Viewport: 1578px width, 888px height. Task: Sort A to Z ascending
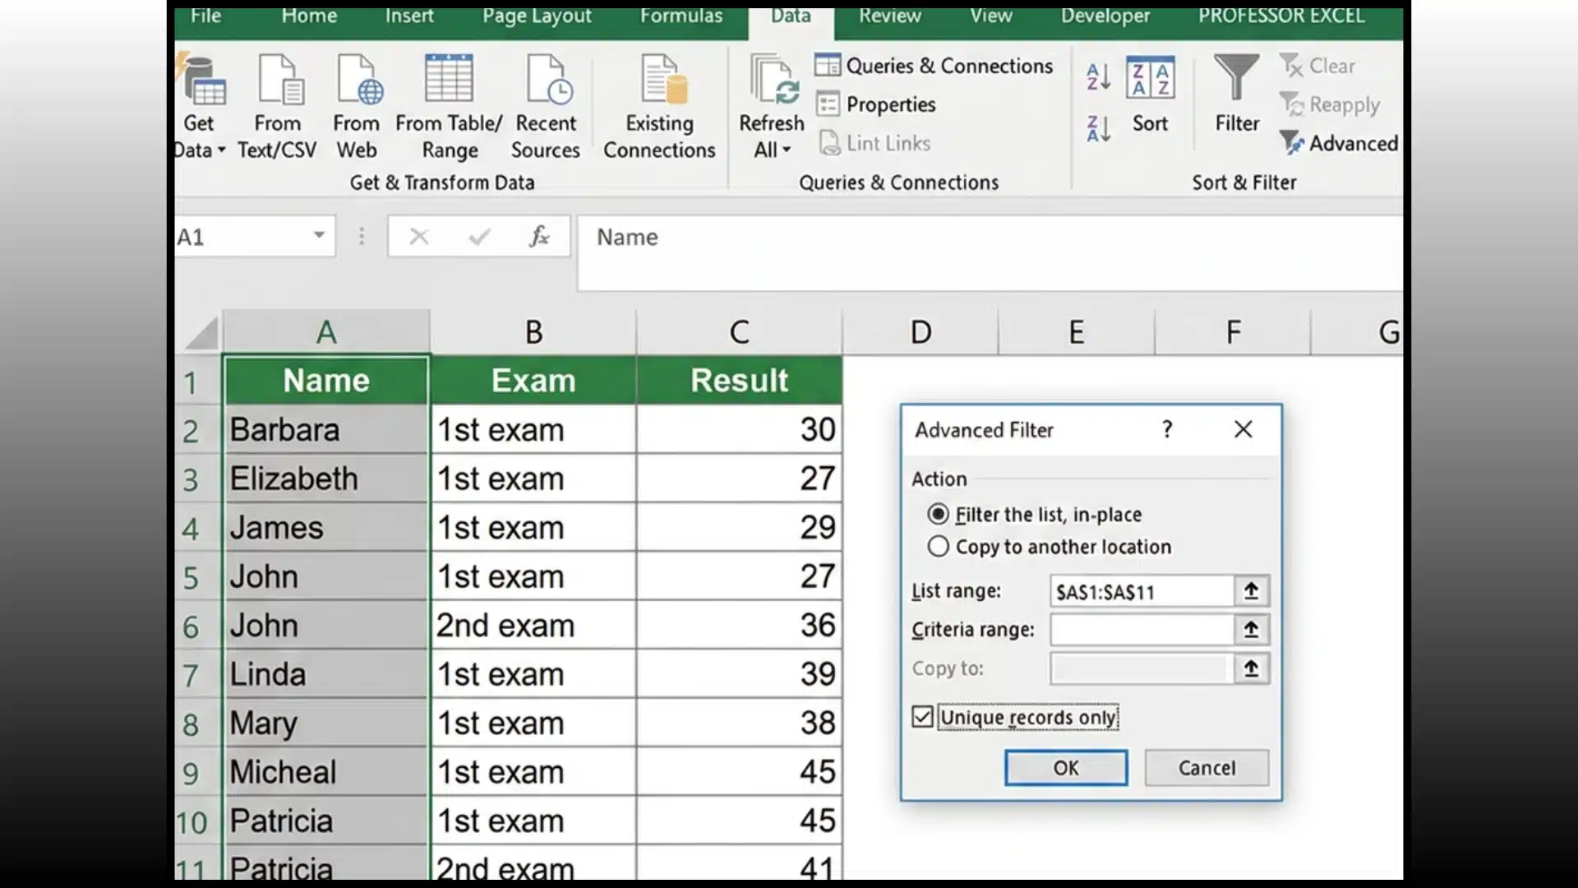click(x=1099, y=77)
